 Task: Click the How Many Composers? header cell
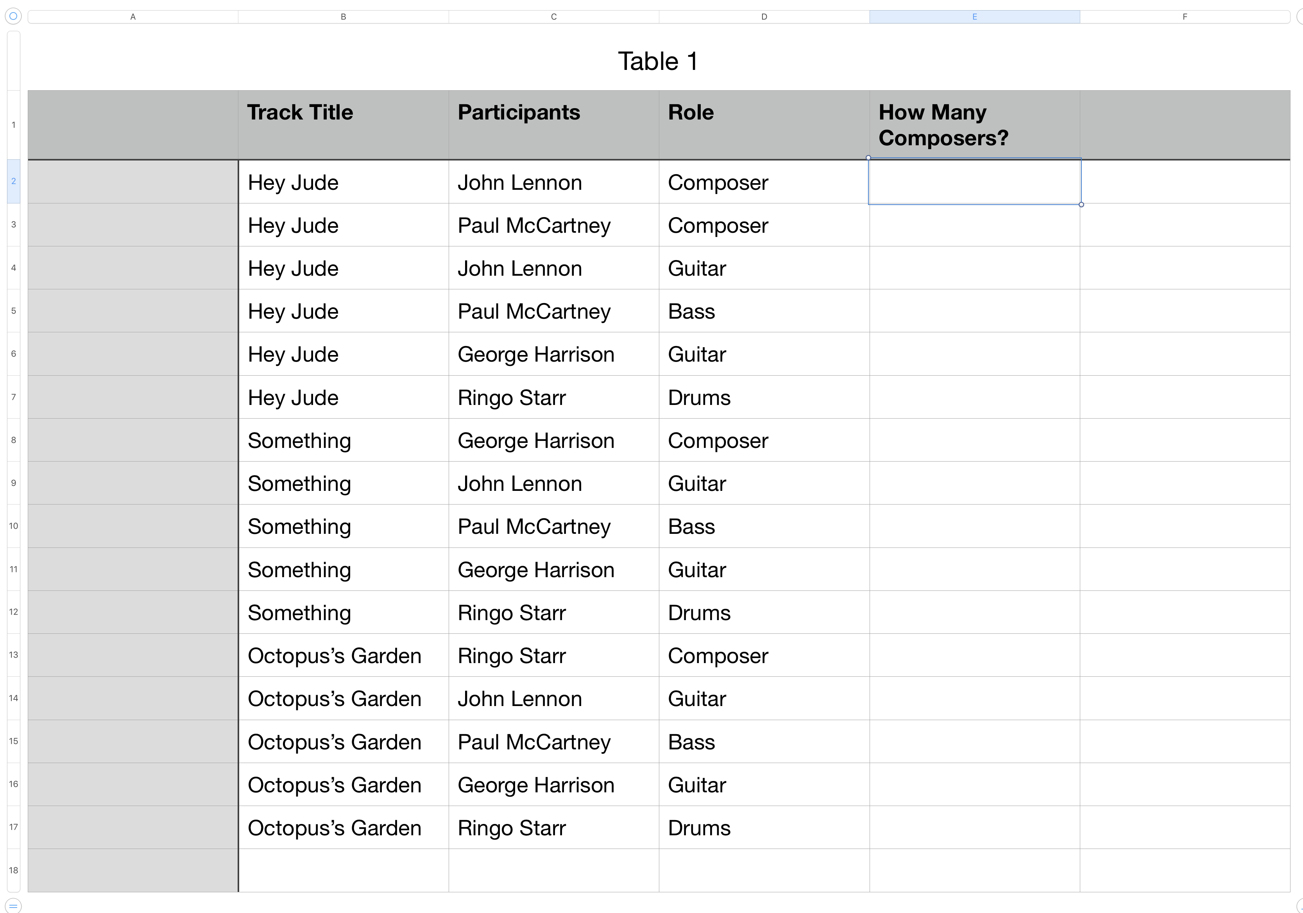[974, 125]
